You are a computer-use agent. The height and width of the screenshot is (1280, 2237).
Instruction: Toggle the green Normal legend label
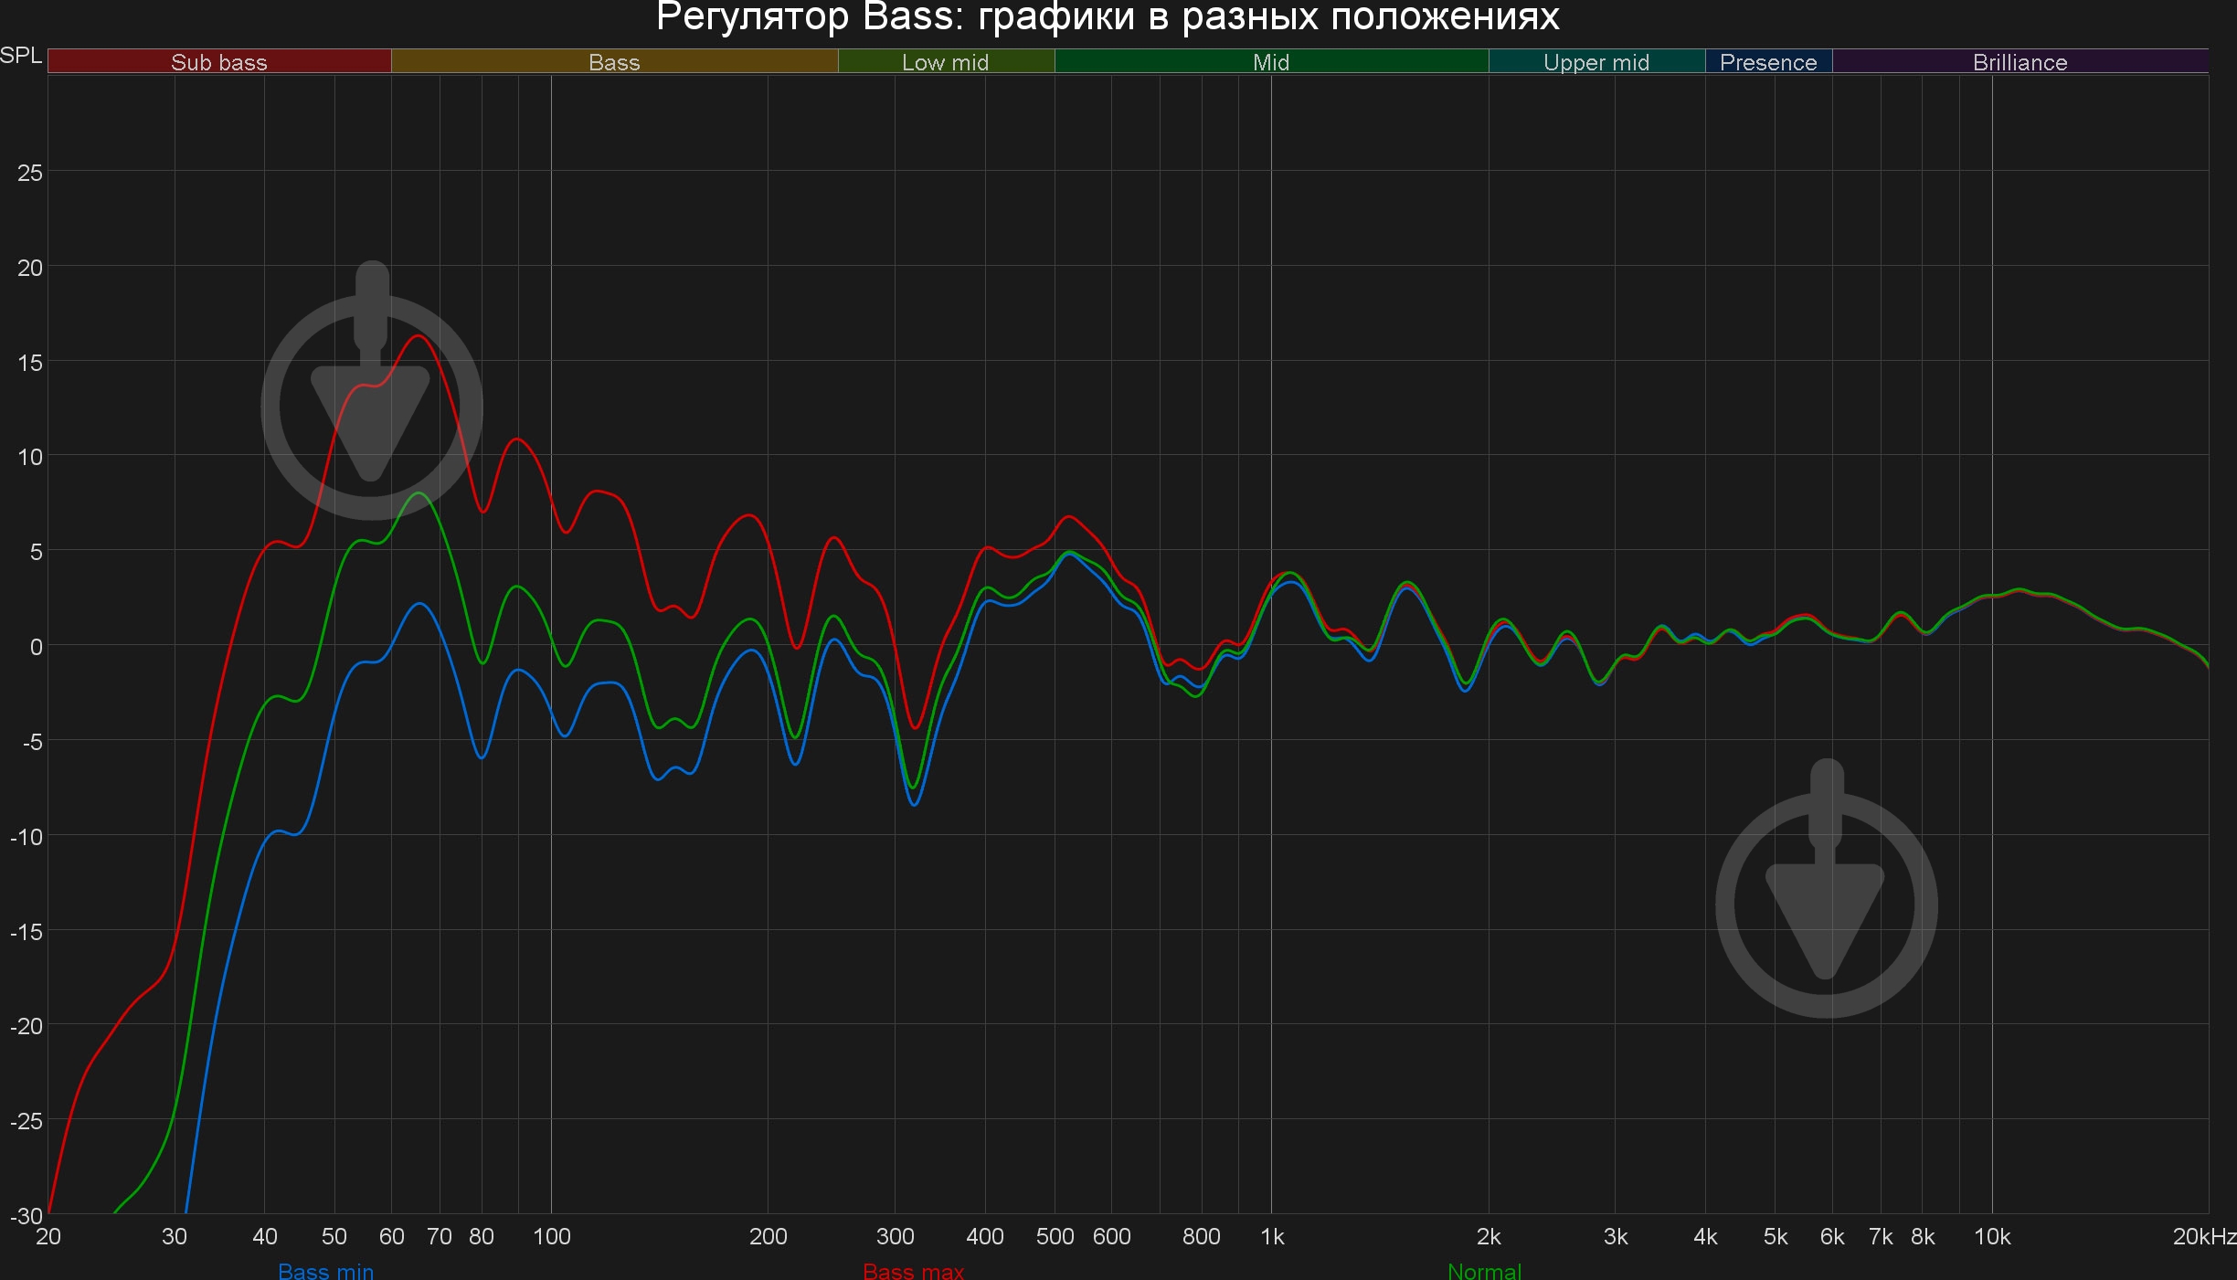pos(1484,1271)
